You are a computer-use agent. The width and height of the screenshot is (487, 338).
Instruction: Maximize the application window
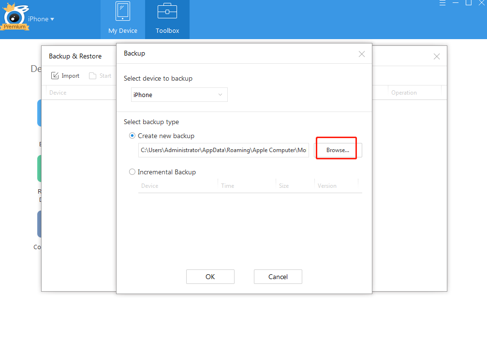[468, 3]
